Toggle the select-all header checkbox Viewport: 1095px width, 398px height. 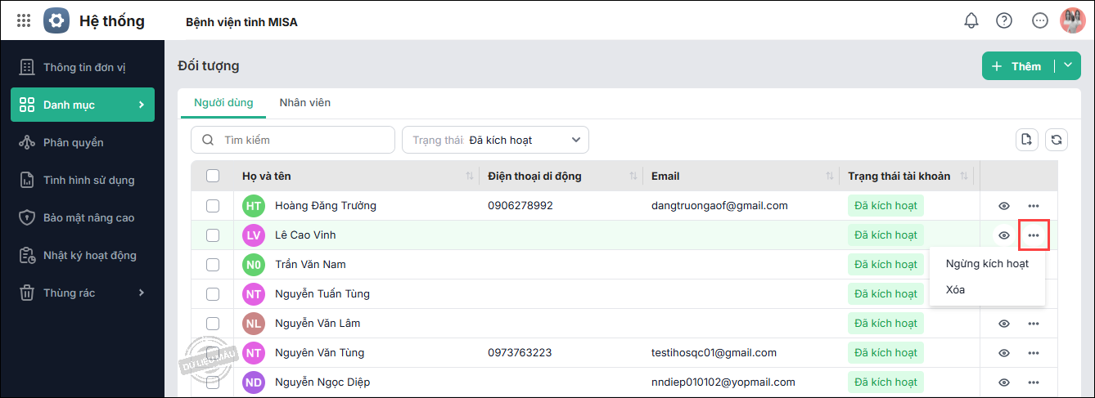213,176
